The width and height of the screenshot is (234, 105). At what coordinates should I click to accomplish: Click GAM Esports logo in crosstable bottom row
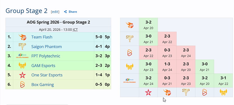pos(223,92)
